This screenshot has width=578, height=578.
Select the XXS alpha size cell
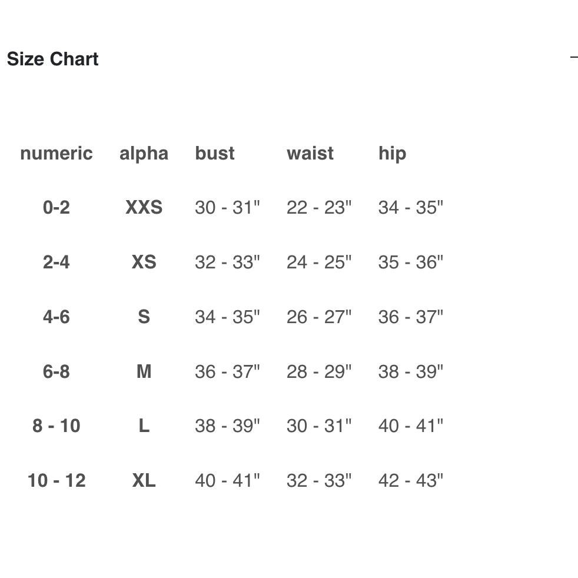pos(144,207)
